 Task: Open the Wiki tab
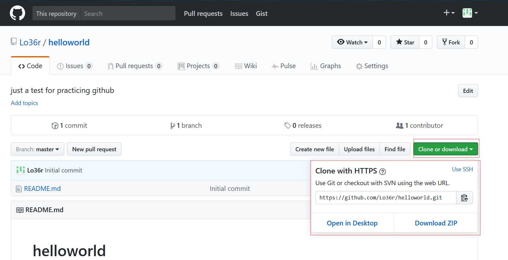pos(246,66)
